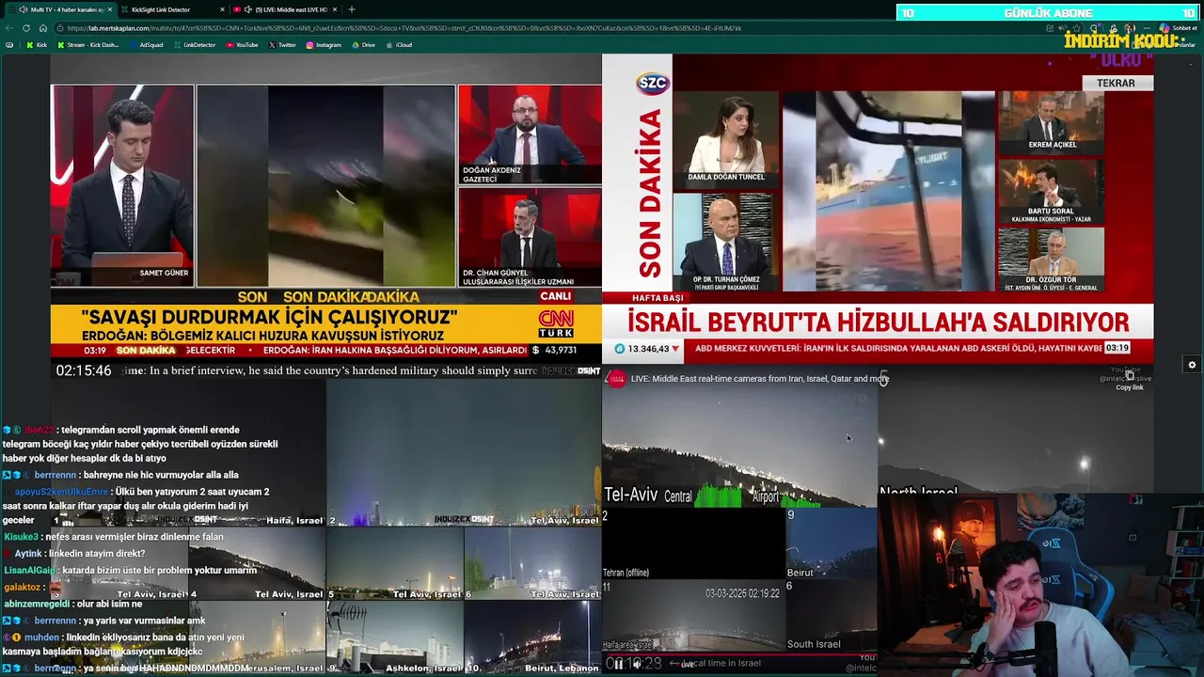
Task: Close the Multi TV tab
Action: (110, 9)
